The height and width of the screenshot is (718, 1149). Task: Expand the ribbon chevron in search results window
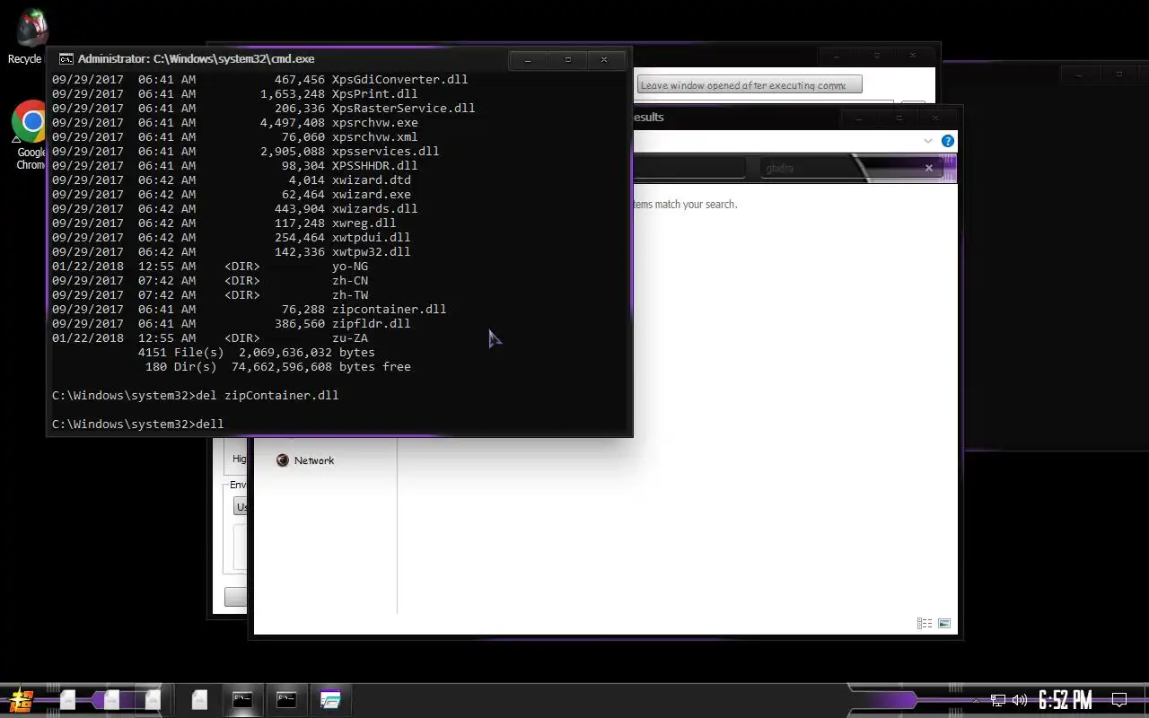point(928,141)
